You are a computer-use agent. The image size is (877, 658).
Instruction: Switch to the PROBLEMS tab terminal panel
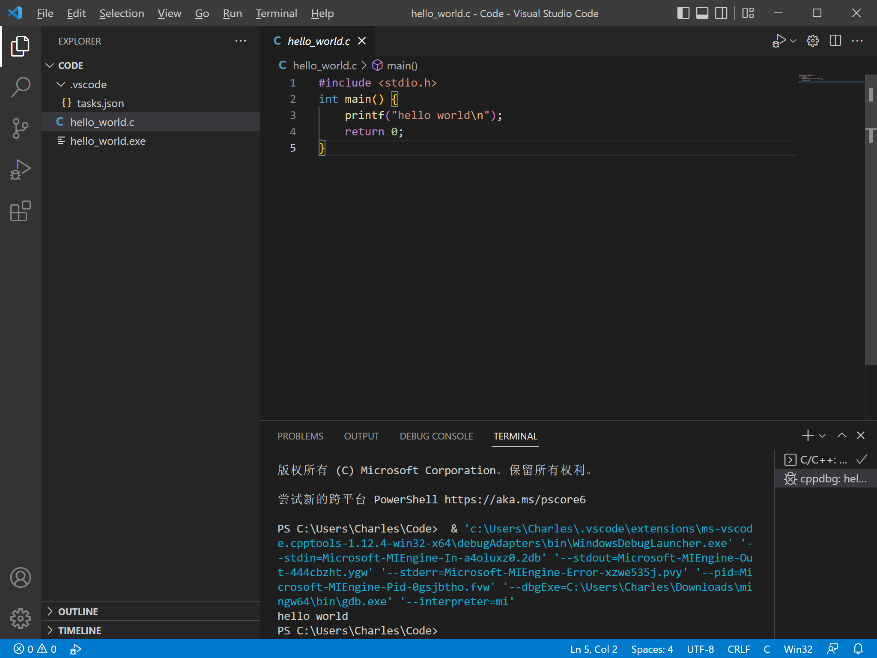pyautogui.click(x=300, y=435)
